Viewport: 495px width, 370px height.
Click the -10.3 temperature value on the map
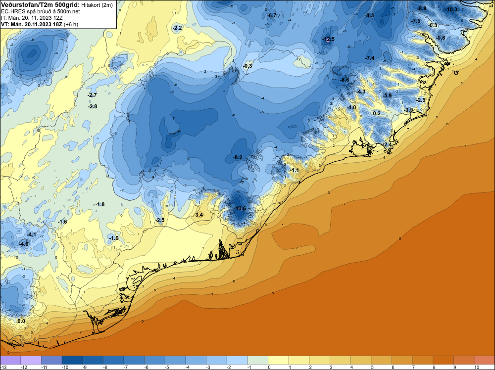(451, 9)
